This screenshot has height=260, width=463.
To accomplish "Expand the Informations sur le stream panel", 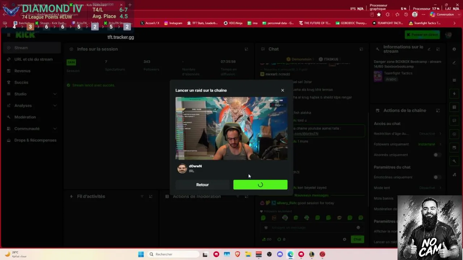I will (438, 49).
